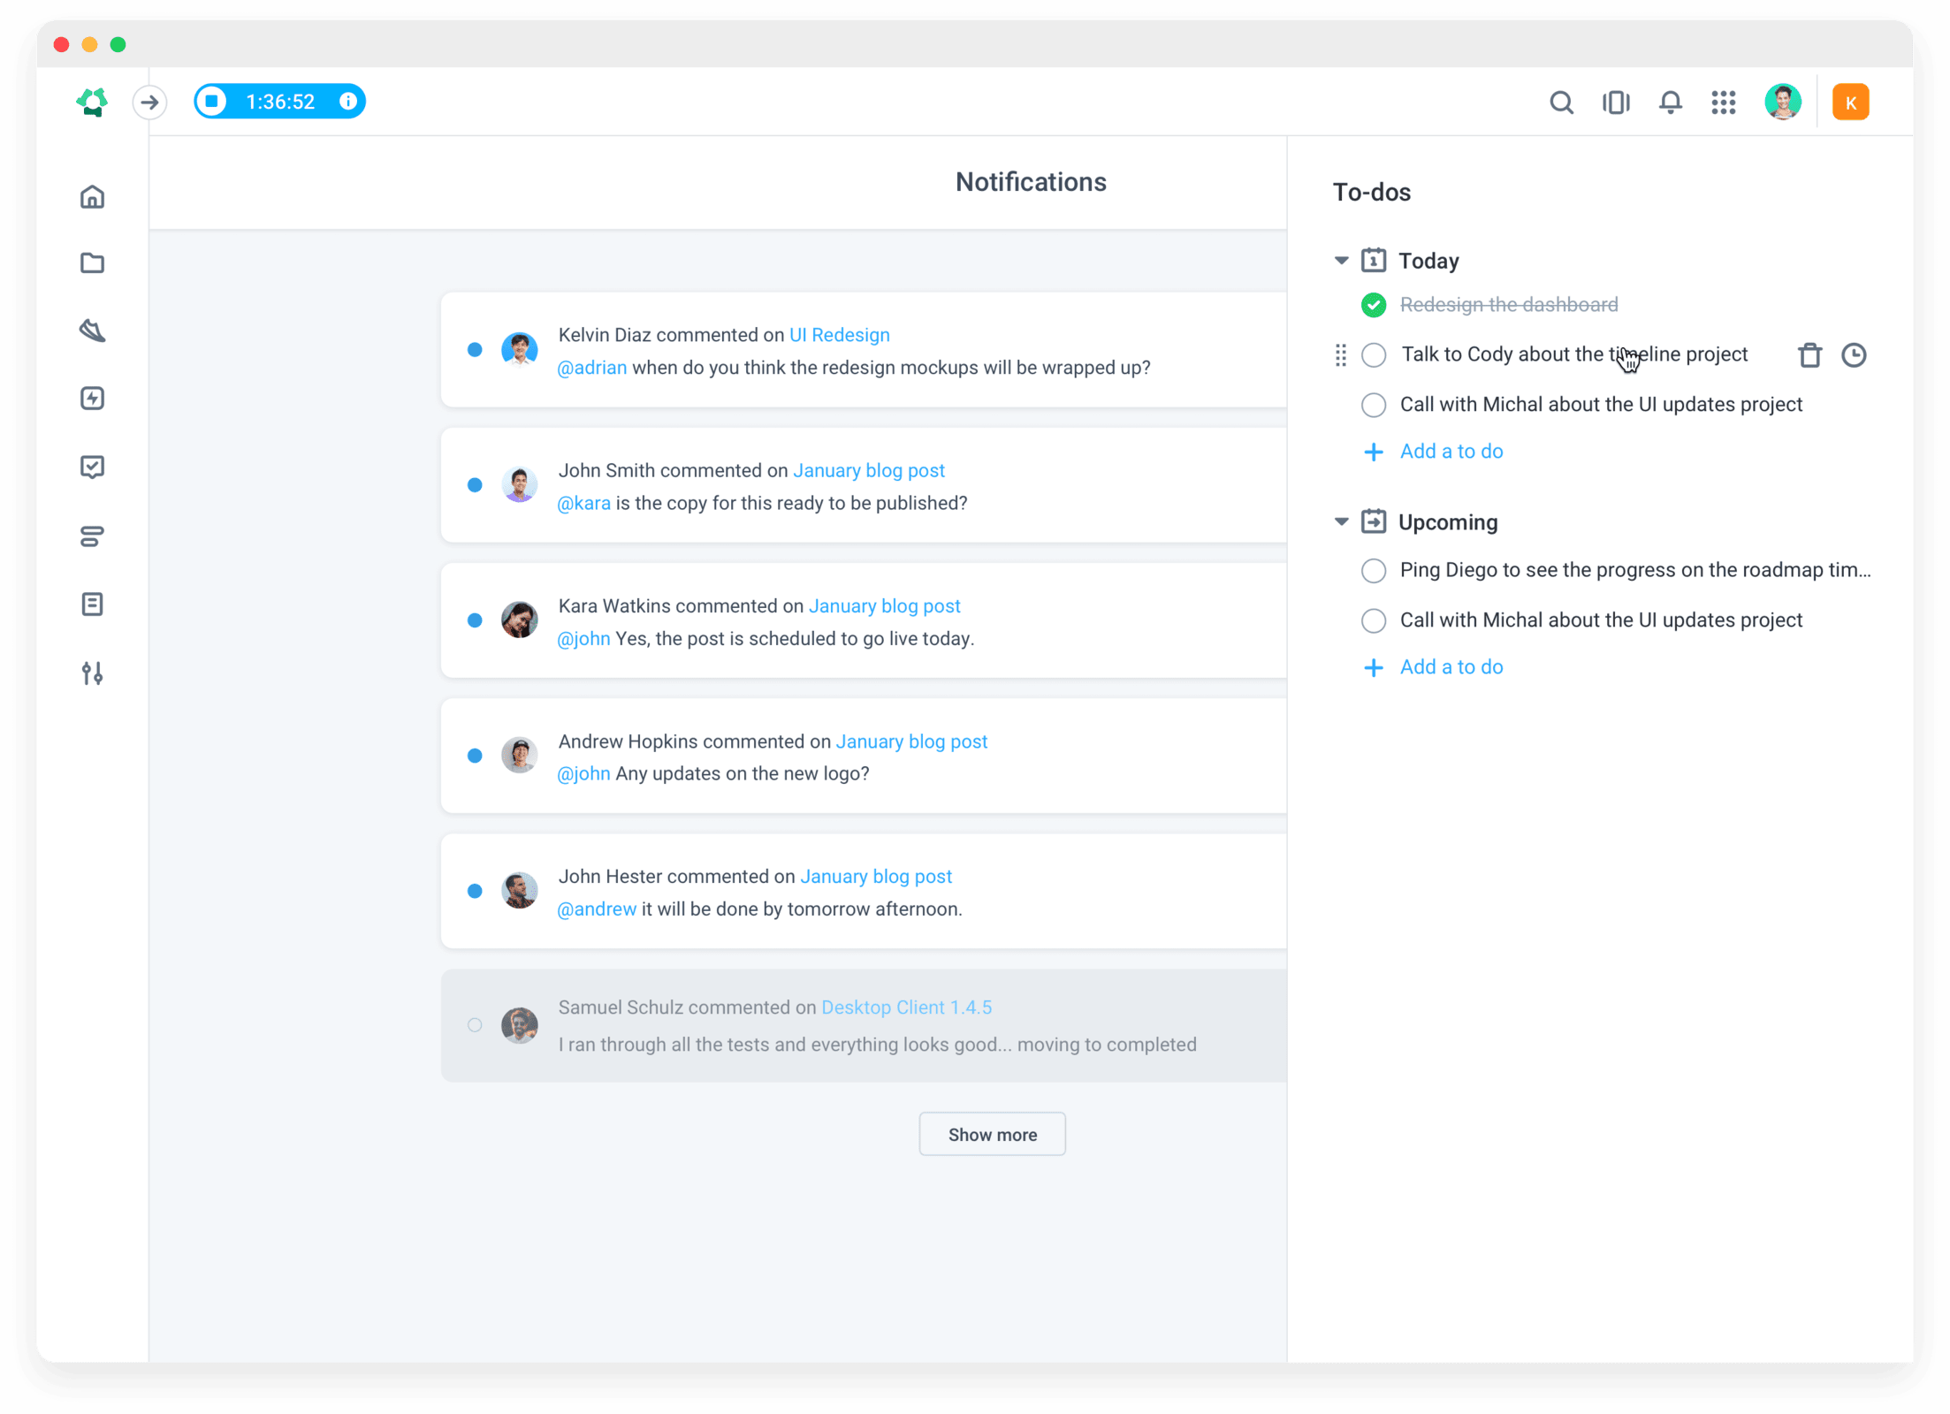Click the Today calendar icon
Viewport: 1950px width, 1414px height.
[1373, 260]
